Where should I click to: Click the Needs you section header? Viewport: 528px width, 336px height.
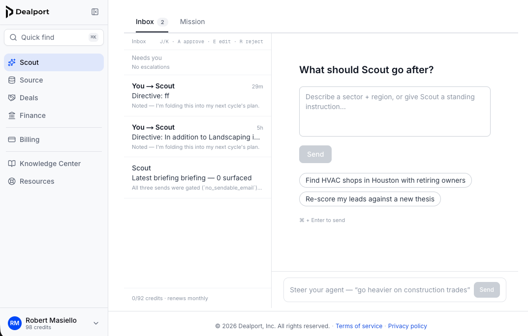tap(147, 58)
